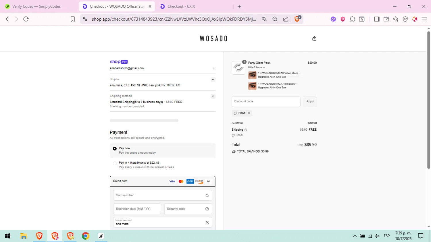Select the Pay now option
The width and height of the screenshot is (431, 242).
click(115, 149)
